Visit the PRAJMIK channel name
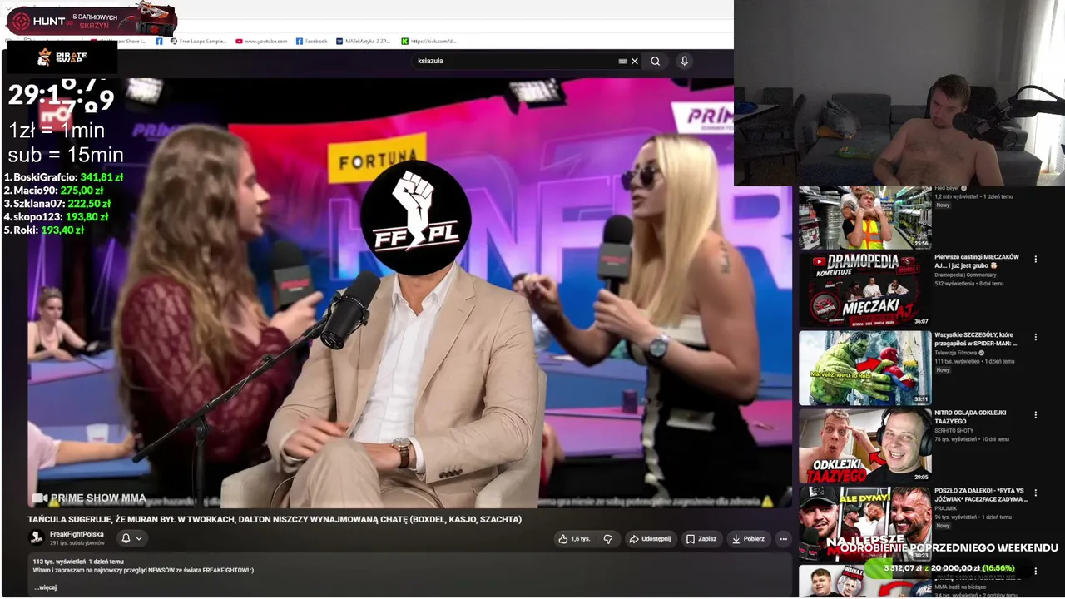Screen dimensions: 1065x599 (x=944, y=507)
